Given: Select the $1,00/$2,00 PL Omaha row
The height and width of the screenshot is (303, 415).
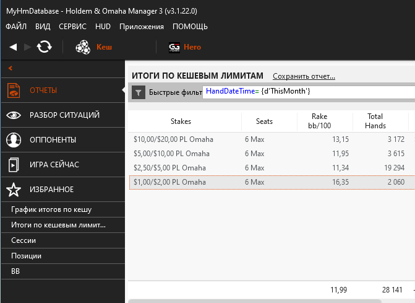Looking at the screenshot, I should [x=272, y=182].
